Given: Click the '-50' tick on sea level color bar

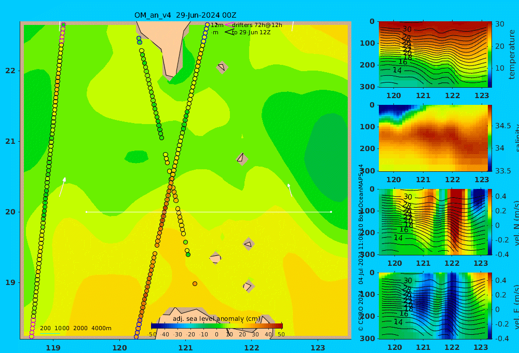Looking at the screenshot, I should click(152, 334).
